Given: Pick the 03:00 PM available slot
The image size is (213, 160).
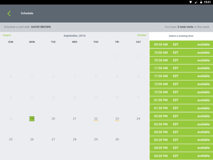Looking at the screenshot, I should tap(181, 132).
